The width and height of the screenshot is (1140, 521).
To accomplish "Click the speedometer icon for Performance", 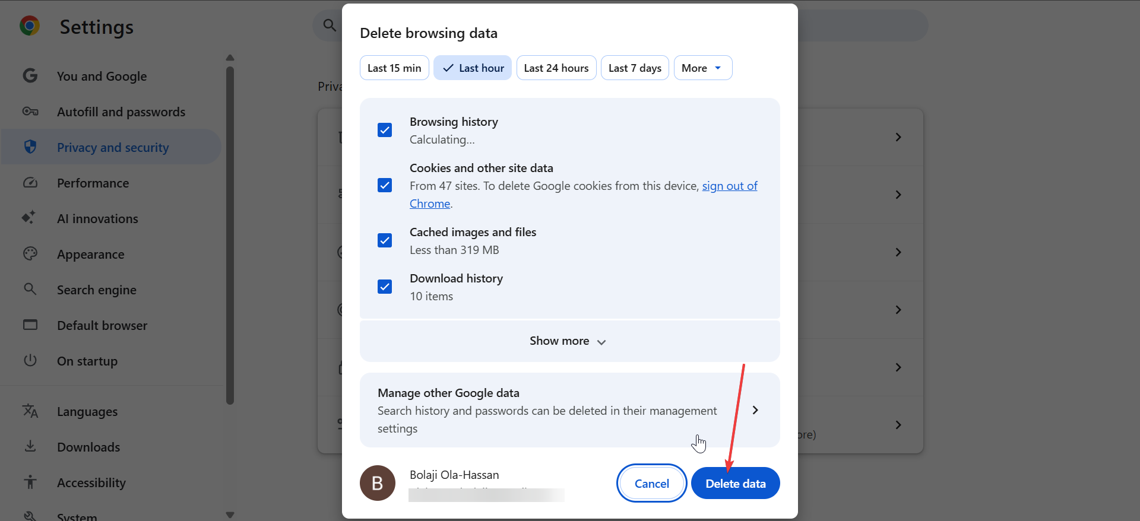I will click(x=30, y=183).
